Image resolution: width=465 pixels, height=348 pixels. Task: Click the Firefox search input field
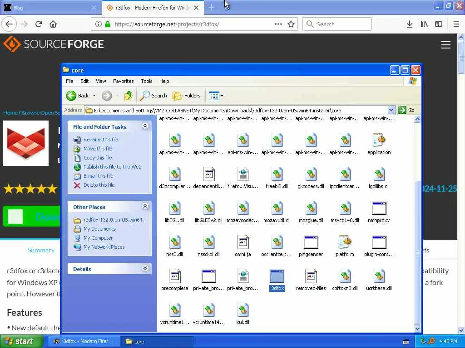(x=337, y=24)
